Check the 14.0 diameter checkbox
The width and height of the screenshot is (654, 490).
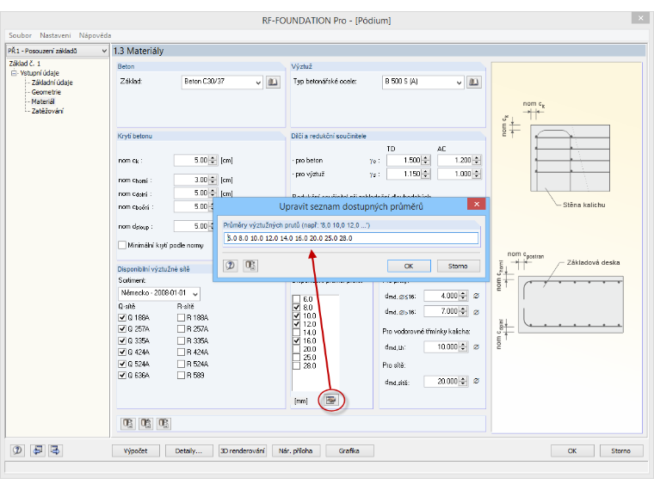(297, 333)
